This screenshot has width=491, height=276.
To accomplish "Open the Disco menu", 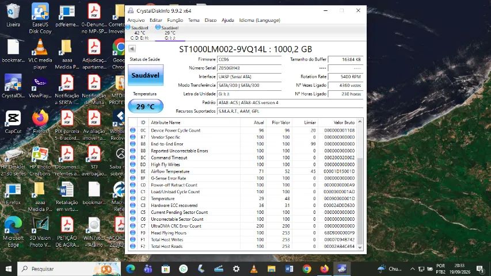I will [x=211, y=20].
